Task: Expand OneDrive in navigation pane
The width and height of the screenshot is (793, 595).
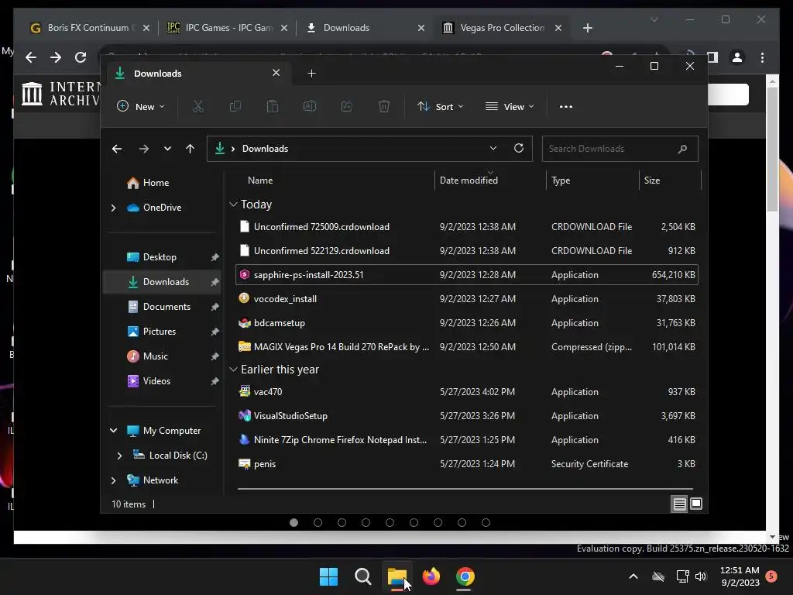Action: point(113,208)
